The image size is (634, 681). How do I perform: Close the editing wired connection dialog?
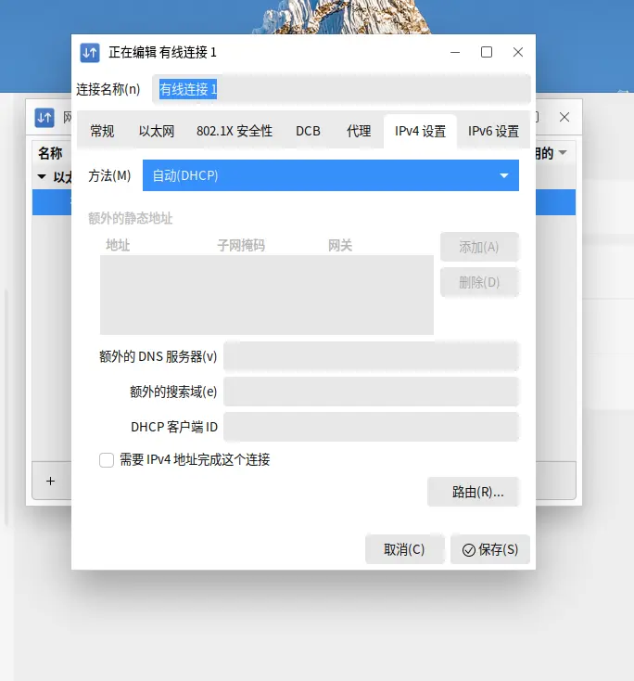[x=518, y=52]
